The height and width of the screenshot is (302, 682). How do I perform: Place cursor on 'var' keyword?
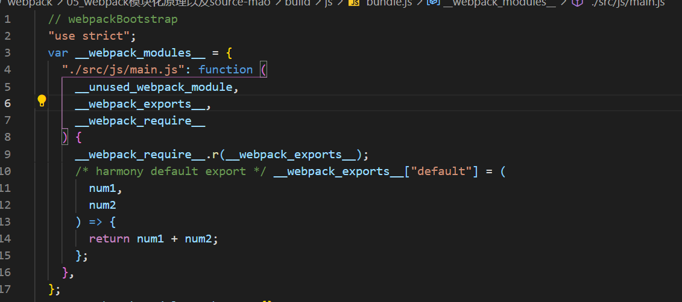[x=58, y=53]
